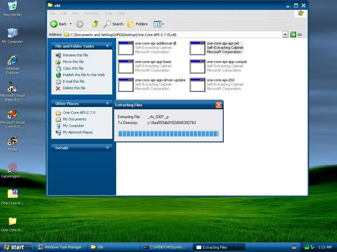The width and height of the screenshot is (337, 252).
Task: Expand the Details panel
Action: (108, 148)
